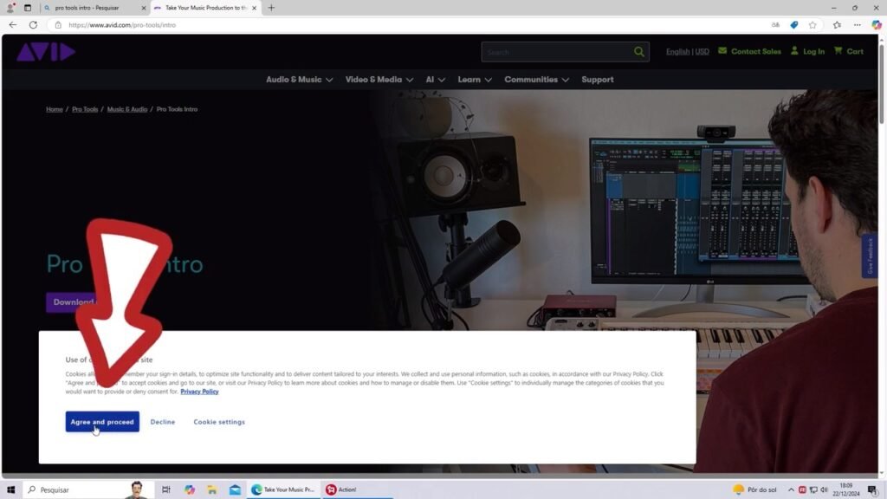The width and height of the screenshot is (887, 499).
Task: Open the browser tab actions icon
Action: tap(27, 8)
